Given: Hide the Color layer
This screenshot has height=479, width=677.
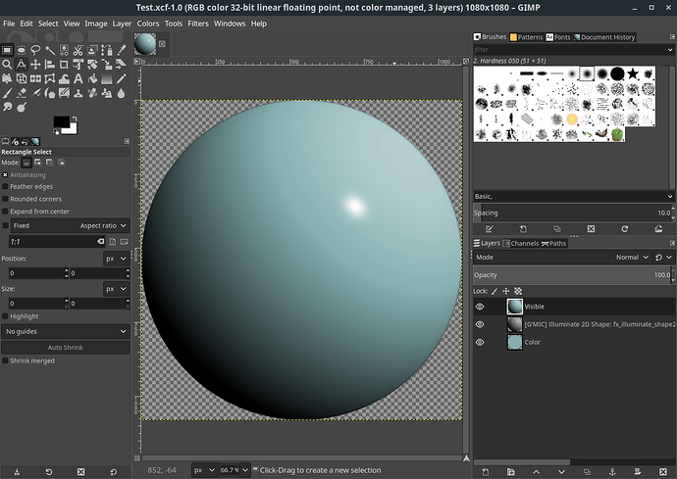Looking at the screenshot, I should click(x=480, y=343).
